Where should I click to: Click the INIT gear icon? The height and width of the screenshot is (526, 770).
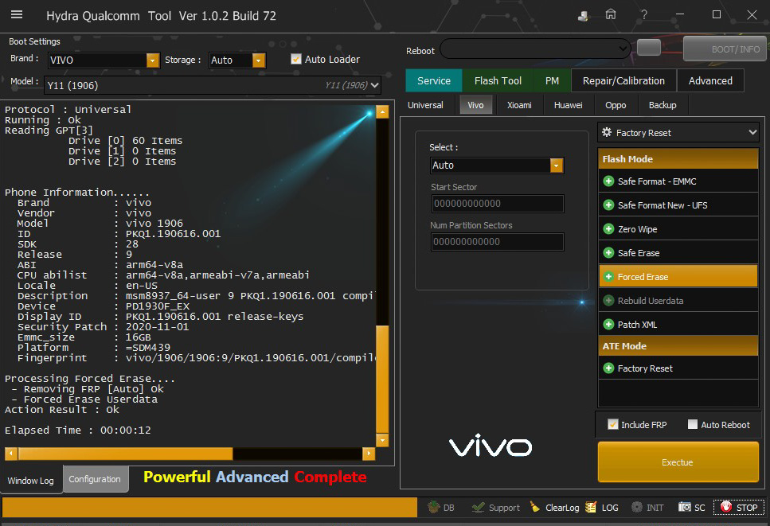[x=637, y=507]
